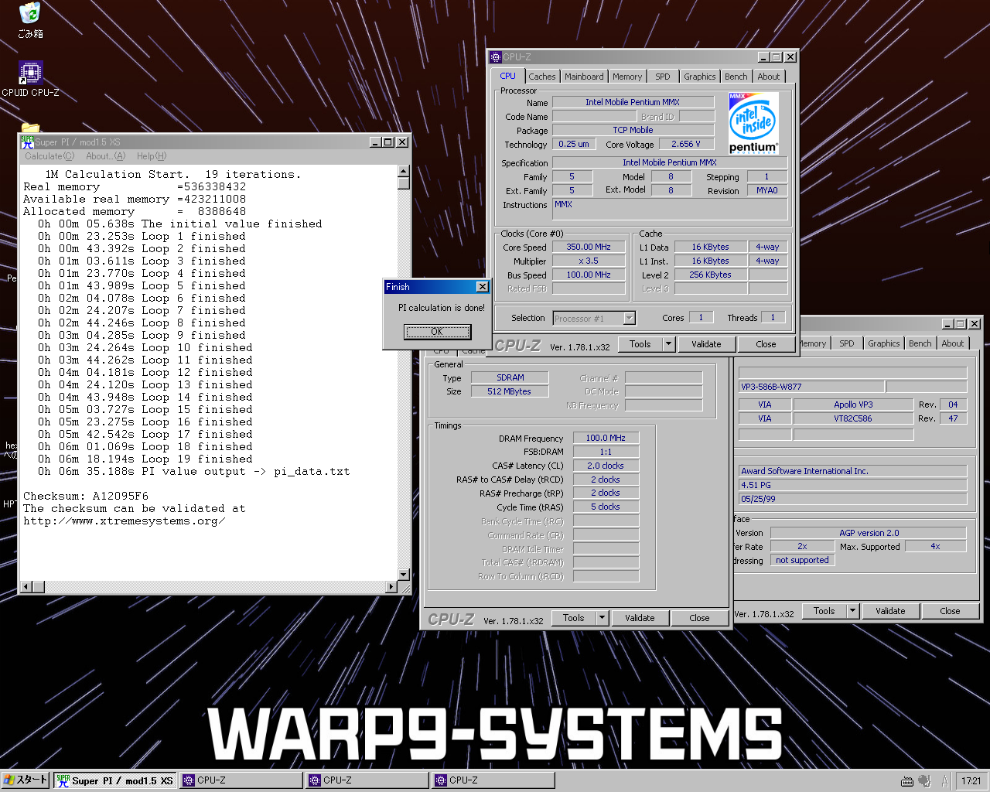
Task: Click the Multiplier x 3.5 value
Action: (589, 261)
